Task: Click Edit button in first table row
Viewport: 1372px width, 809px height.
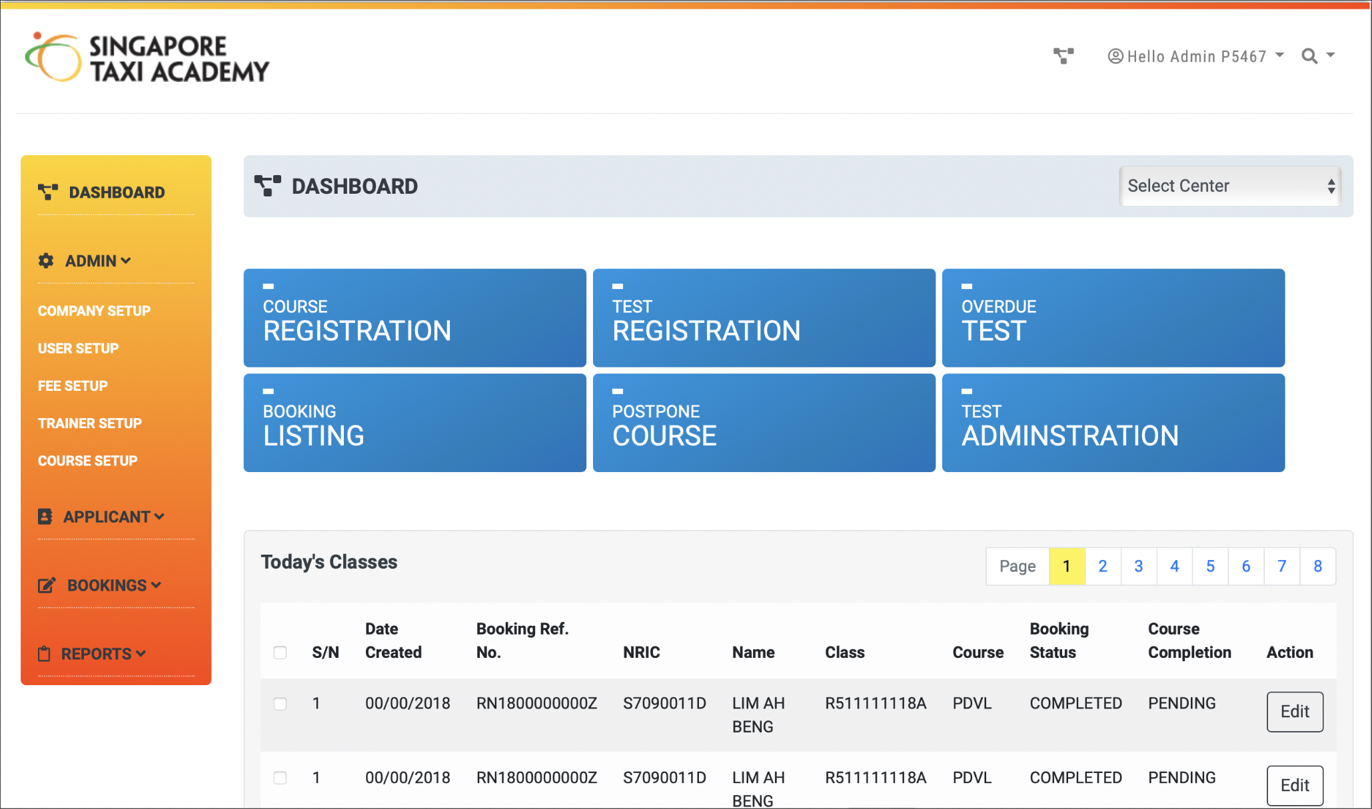Action: coord(1294,712)
